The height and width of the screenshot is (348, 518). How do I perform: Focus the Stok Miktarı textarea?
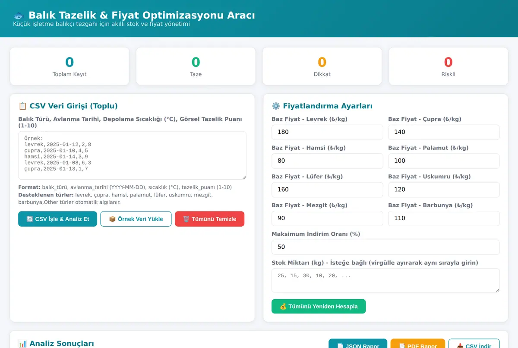point(385,281)
